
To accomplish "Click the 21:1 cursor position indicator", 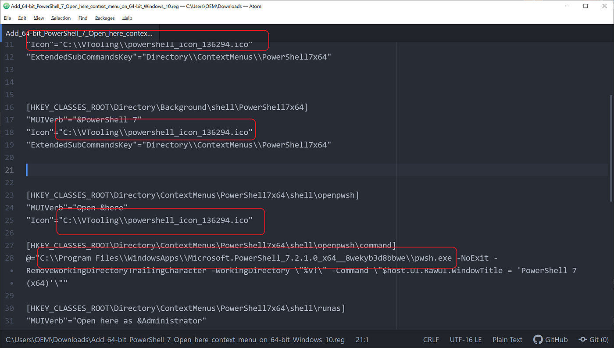I will point(362,339).
